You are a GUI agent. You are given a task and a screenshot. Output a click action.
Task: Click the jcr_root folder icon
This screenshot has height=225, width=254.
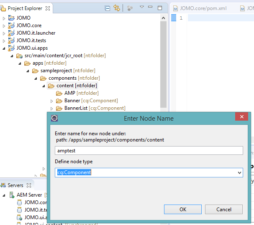19,56
